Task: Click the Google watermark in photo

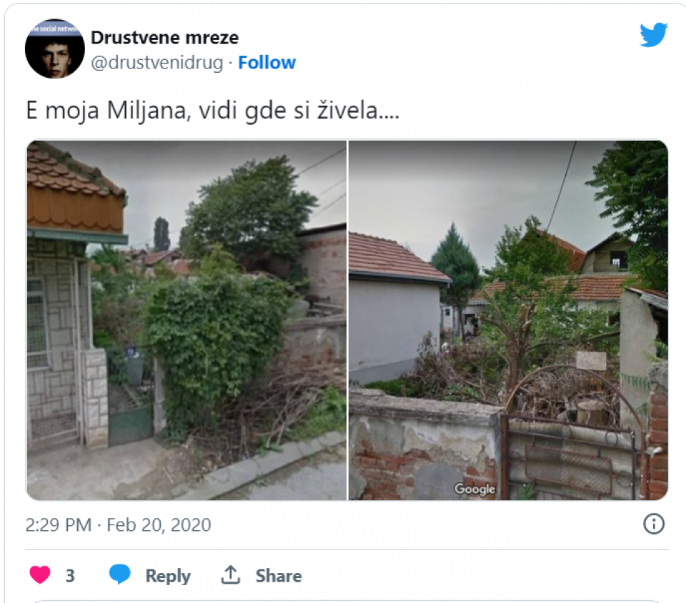Action: [x=474, y=489]
